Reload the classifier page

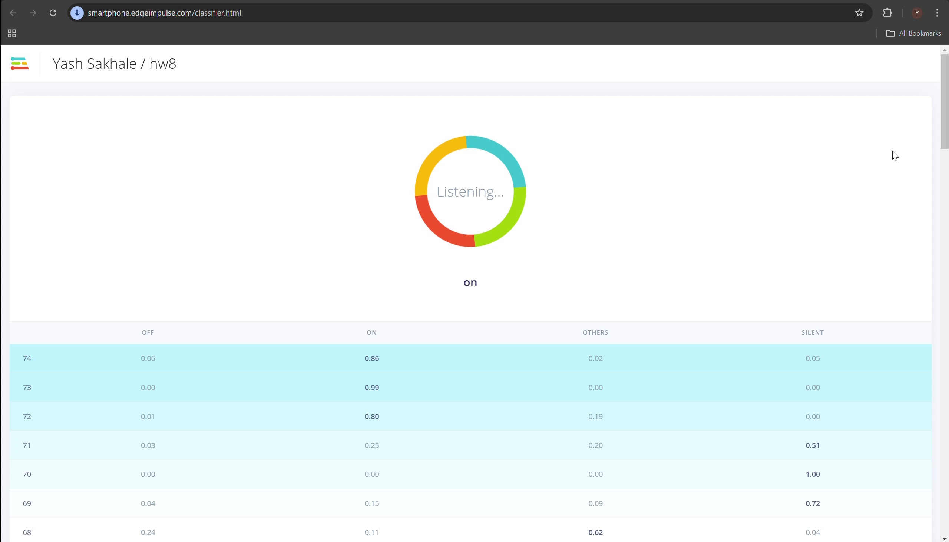tap(53, 13)
